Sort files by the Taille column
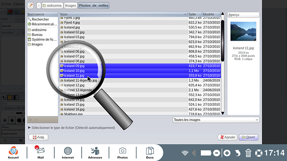 tap(195, 14)
